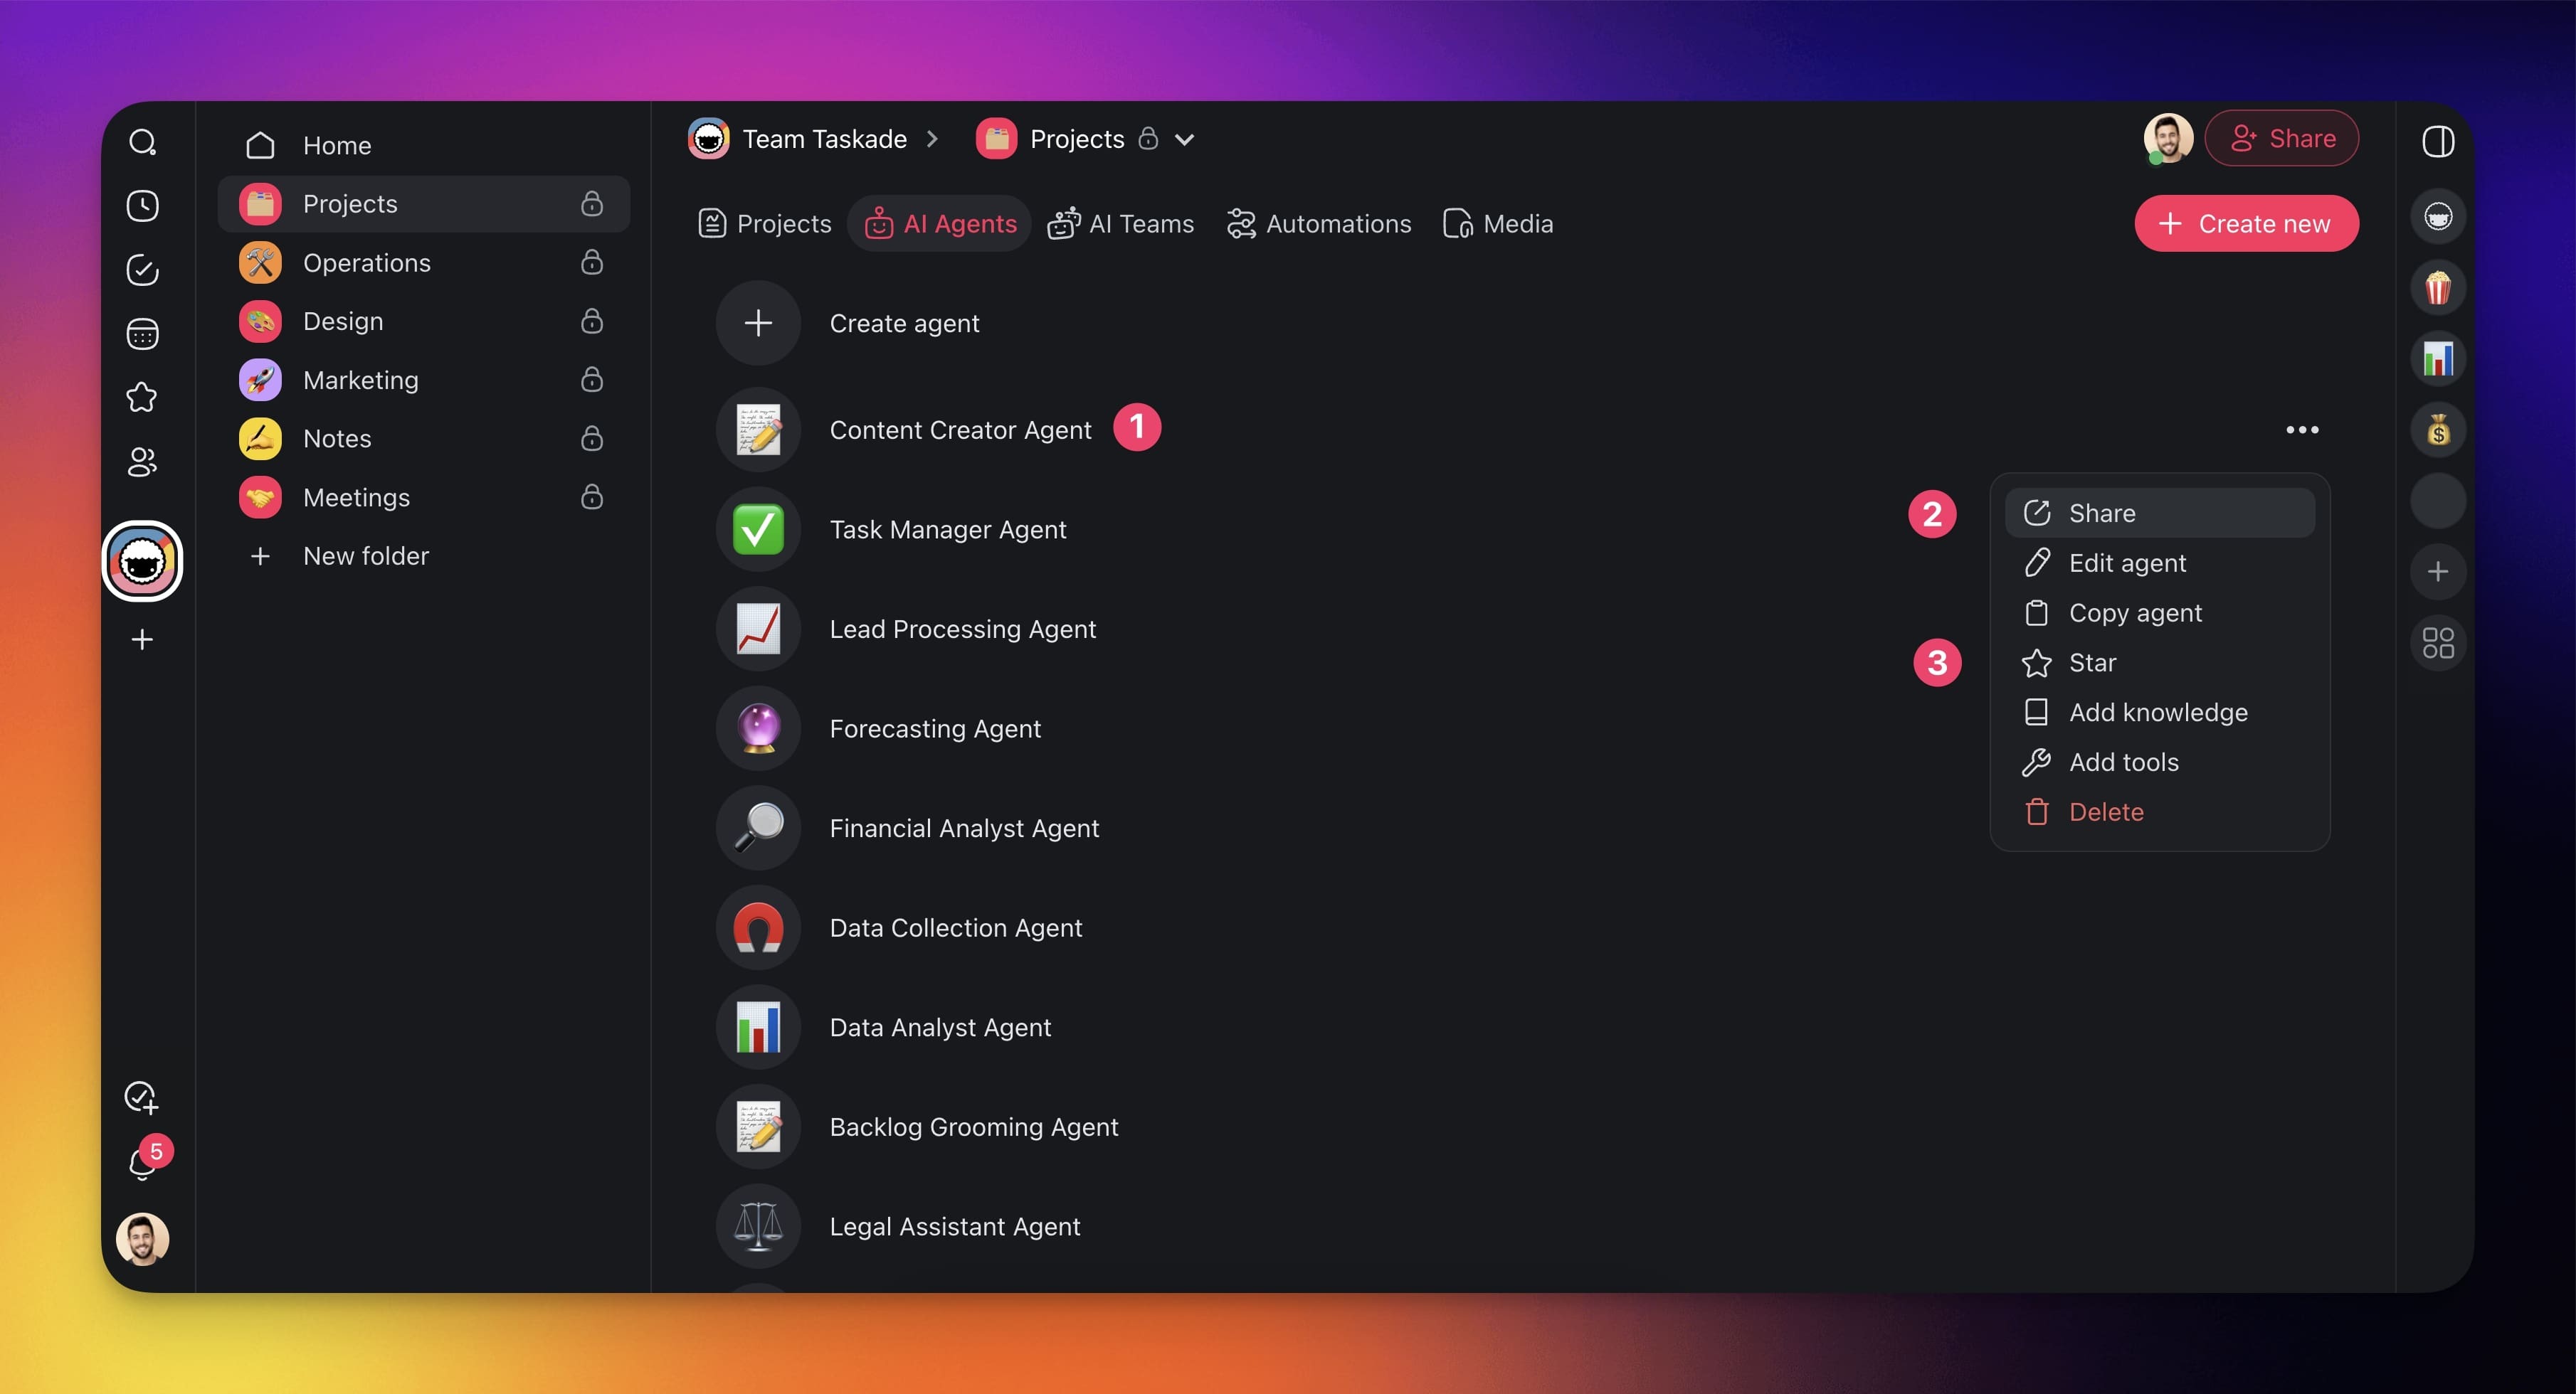
Task: Click chevron after Team Taskade breadcrumb
Action: point(932,139)
